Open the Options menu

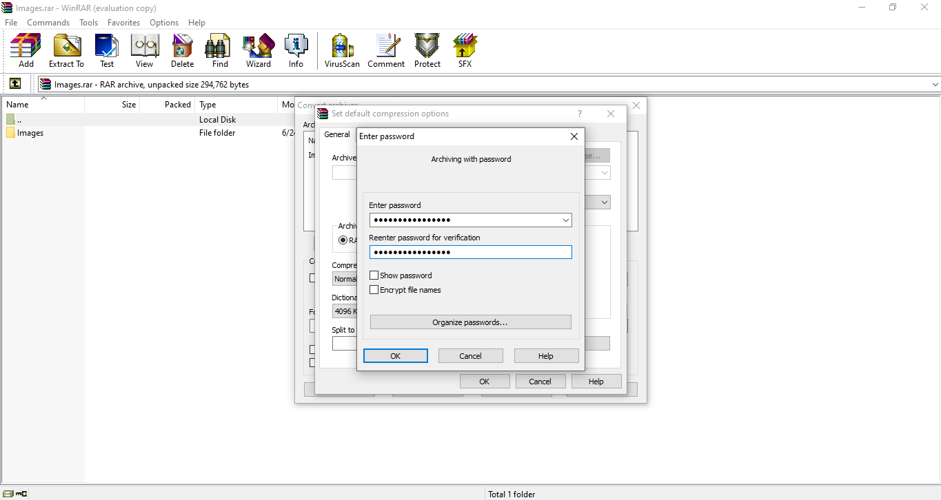164,23
